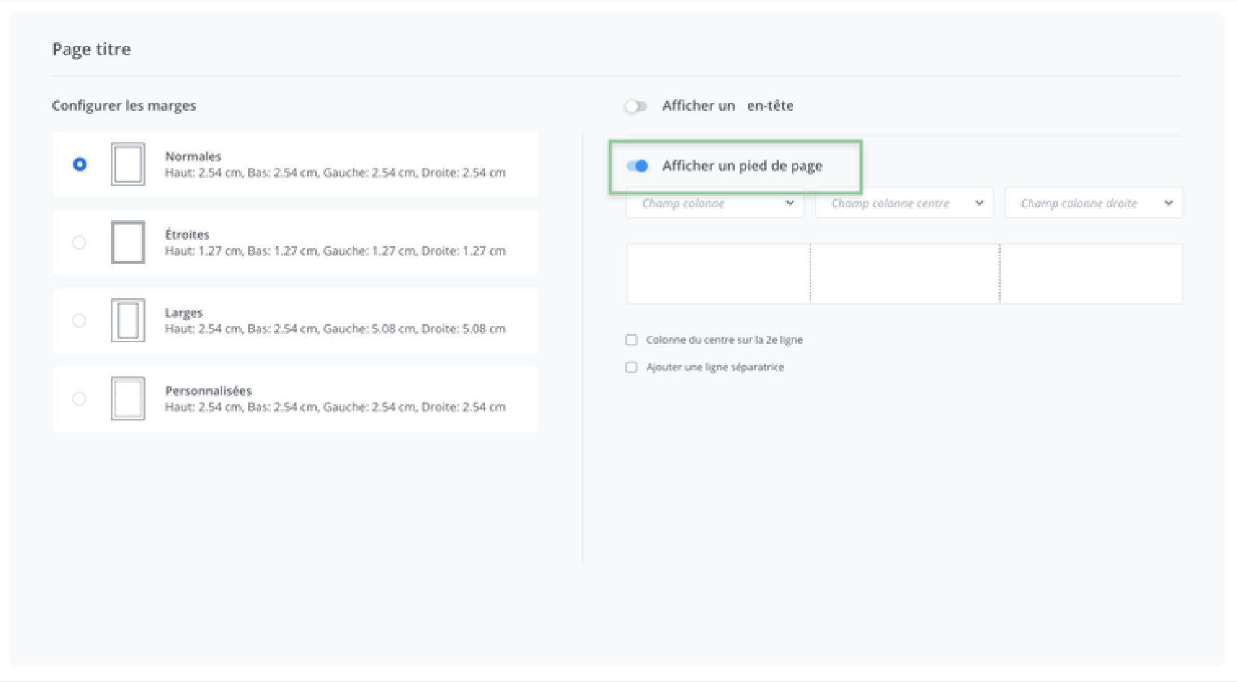Open the 'Champ colonne' dropdown
This screenshot has width=1237, height=682.
tap(715, 203)
